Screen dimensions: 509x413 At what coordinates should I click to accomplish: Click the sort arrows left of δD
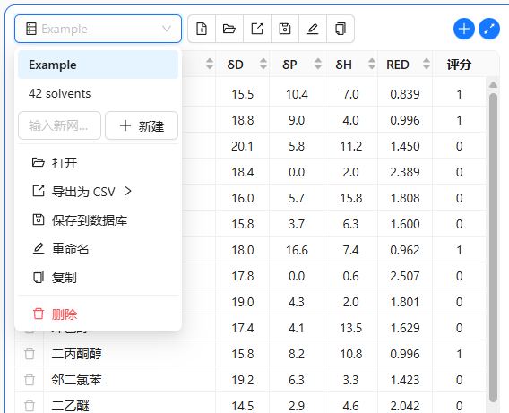coord(210,64)
